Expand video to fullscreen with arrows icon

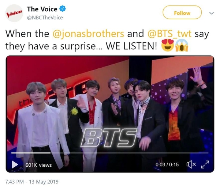tap(205, 165)
